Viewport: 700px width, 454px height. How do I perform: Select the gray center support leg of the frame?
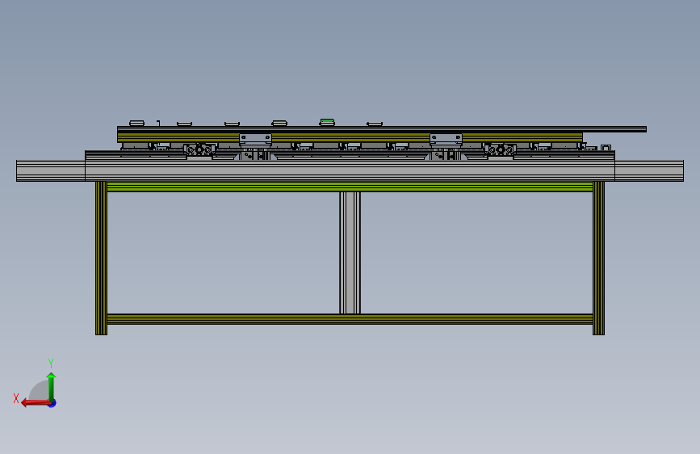click(350, 253)
